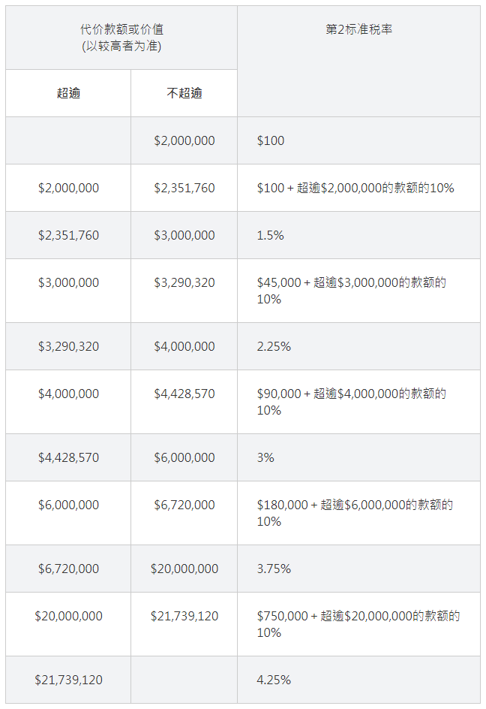Select the 2.25% rate cell

pyautogui.click(x=358, y=346)
